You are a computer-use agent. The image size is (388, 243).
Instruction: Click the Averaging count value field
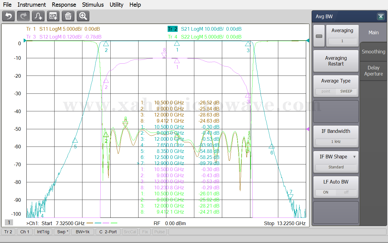pos(342,41)
